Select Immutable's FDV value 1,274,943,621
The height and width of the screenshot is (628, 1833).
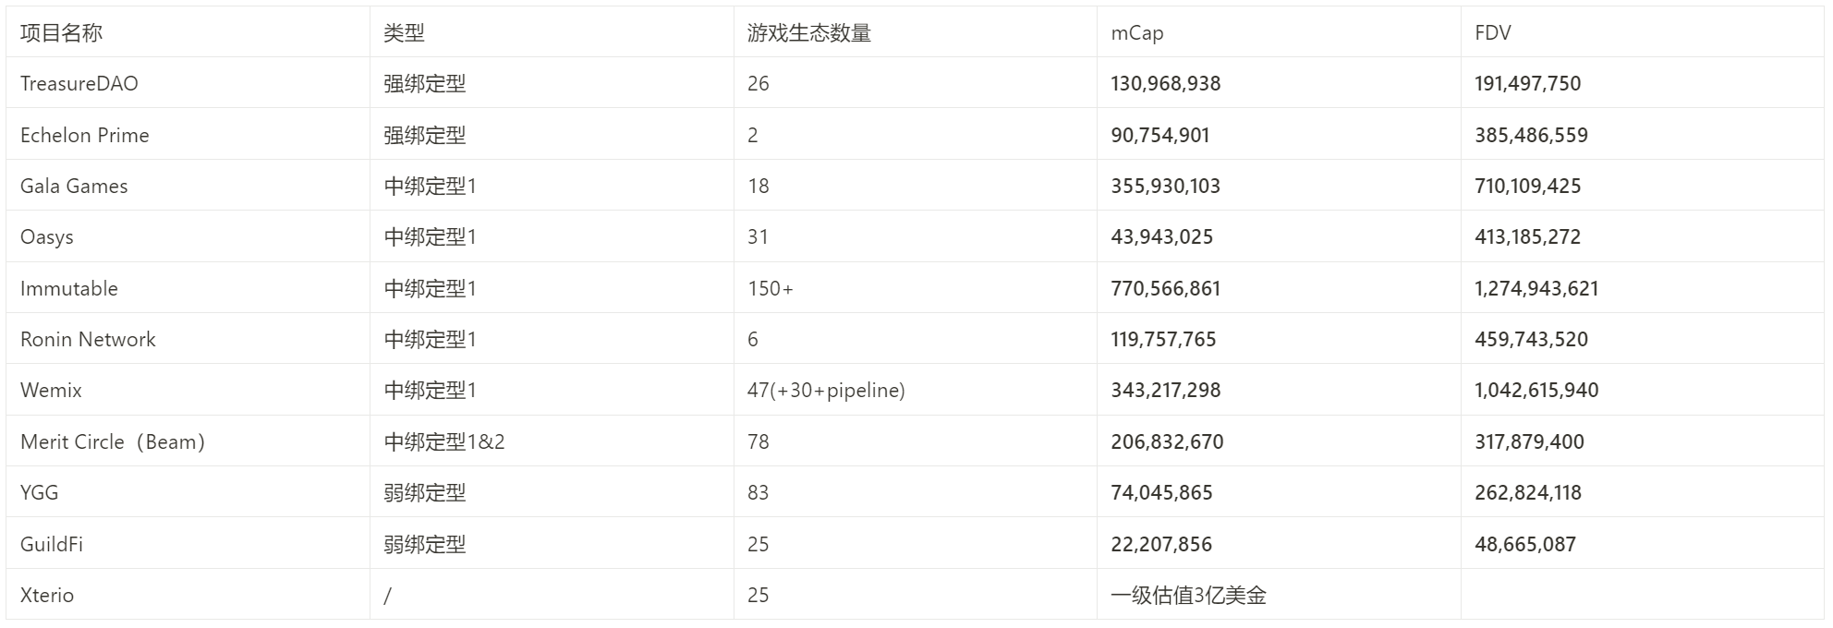point(1536,288)
